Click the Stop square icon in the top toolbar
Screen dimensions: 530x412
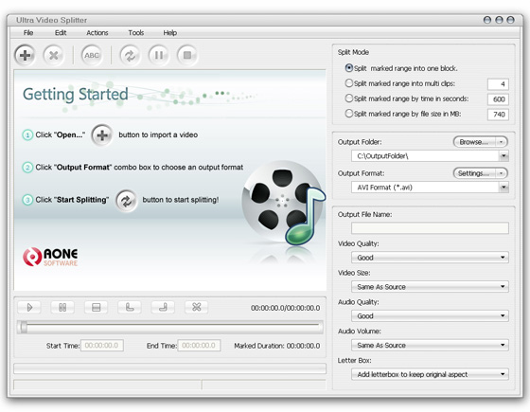click(x=187, y=55)
